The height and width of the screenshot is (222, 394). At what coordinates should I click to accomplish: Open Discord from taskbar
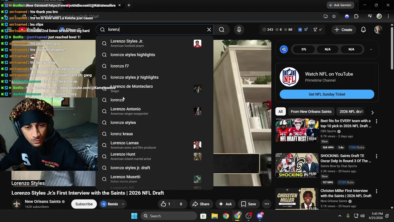260,216
